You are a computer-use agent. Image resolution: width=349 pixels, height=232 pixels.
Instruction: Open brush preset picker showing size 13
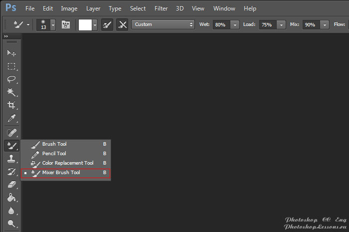pyautogui.click(x=43, y=24)
